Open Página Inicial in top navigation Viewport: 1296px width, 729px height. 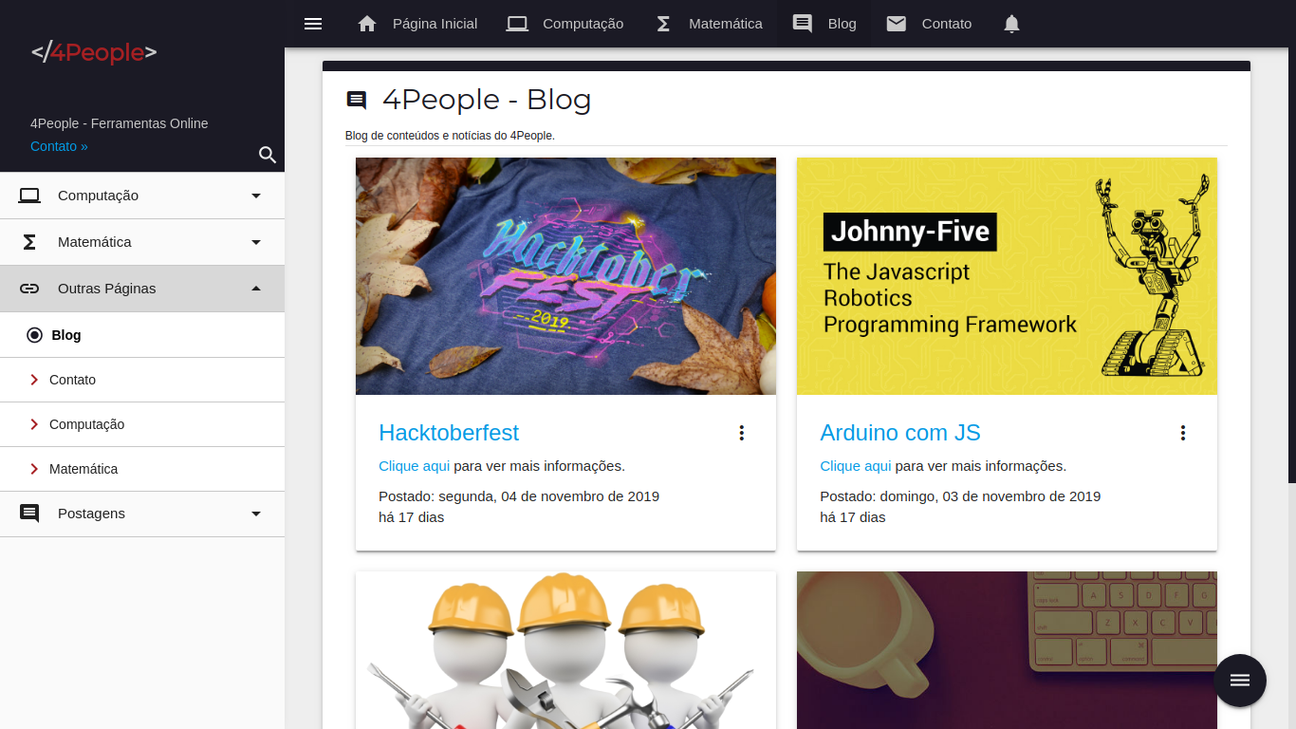click(x=417, y=24)
